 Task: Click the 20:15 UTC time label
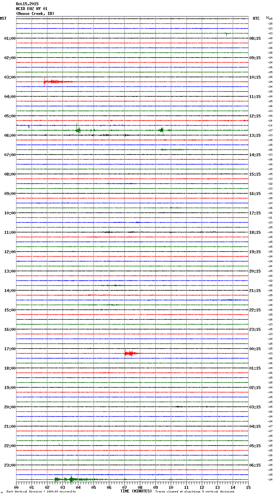255,271
